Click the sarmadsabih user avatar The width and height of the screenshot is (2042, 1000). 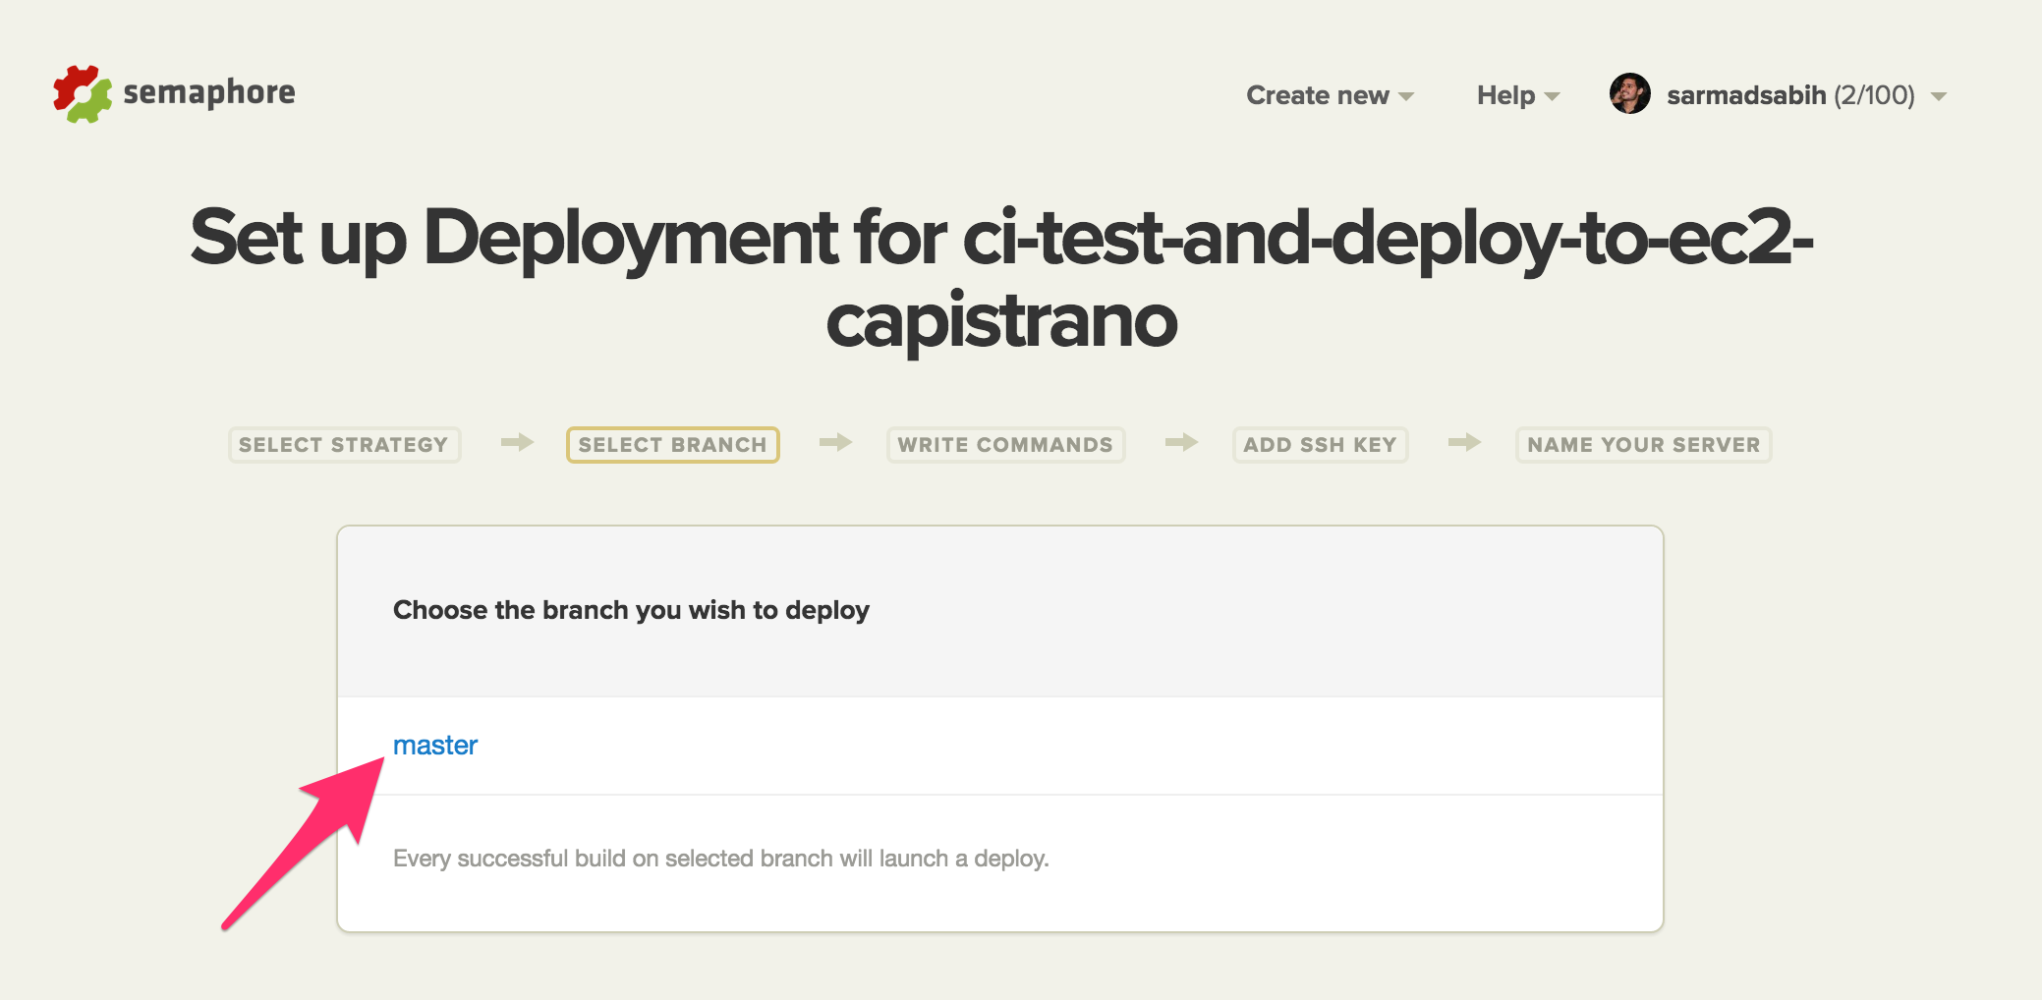tap(1629, 94)
